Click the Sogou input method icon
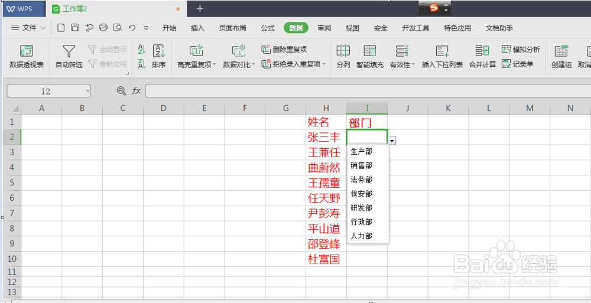 click(434, 8)
